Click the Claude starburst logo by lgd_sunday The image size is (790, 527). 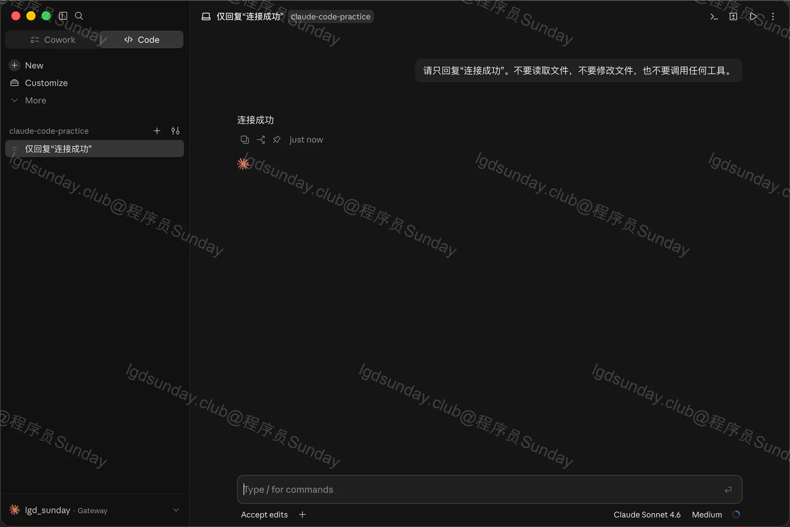pyautogui.click(x=15, y=510)
